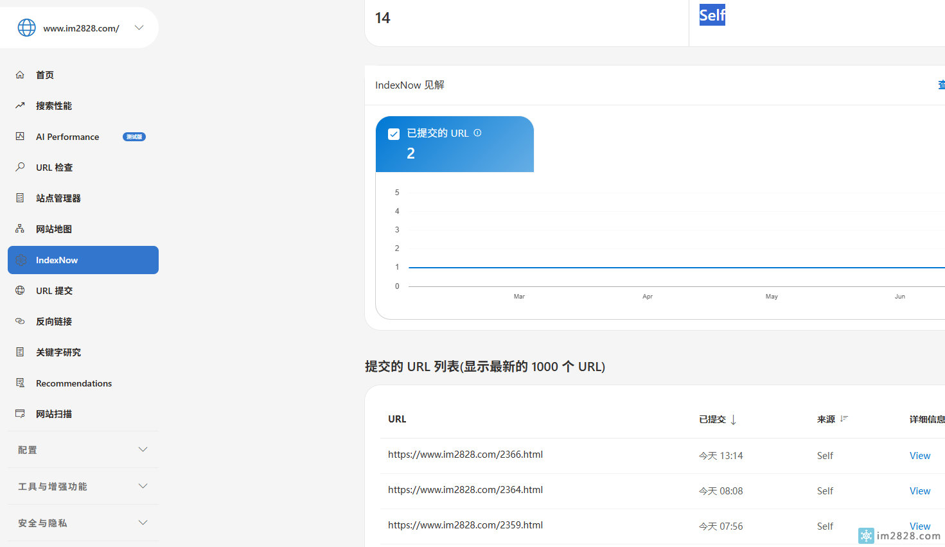This screenshot has width=945, height=547.
Task: Click the home icon next to 首页
Action: 20,75
